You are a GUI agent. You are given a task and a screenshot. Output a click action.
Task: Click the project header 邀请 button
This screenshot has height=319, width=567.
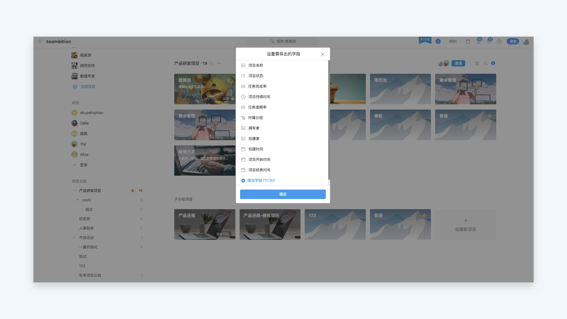pyautogui.click(x=458, y=63)
